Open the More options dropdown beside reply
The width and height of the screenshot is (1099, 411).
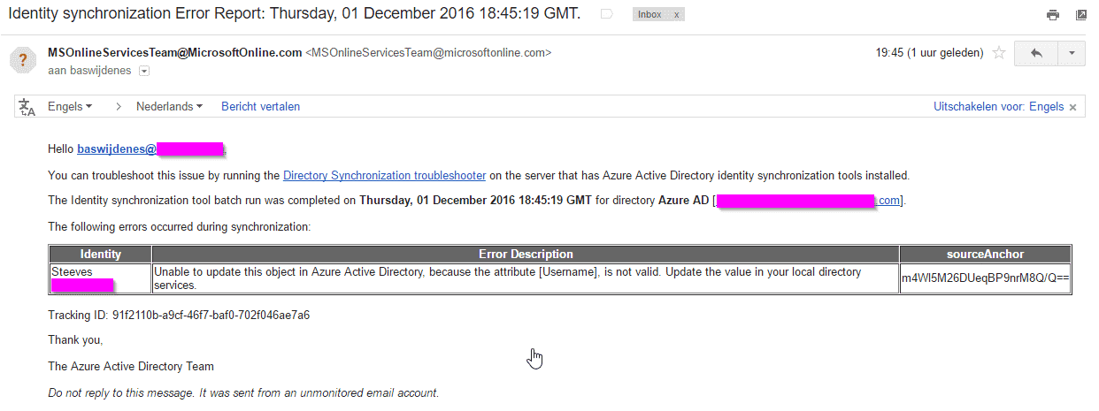pyautogui.click(x=1071, y=53)
